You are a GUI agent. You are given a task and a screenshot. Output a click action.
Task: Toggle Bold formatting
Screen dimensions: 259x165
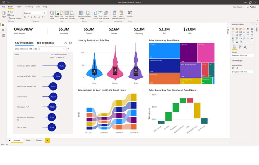pos(25,17)
